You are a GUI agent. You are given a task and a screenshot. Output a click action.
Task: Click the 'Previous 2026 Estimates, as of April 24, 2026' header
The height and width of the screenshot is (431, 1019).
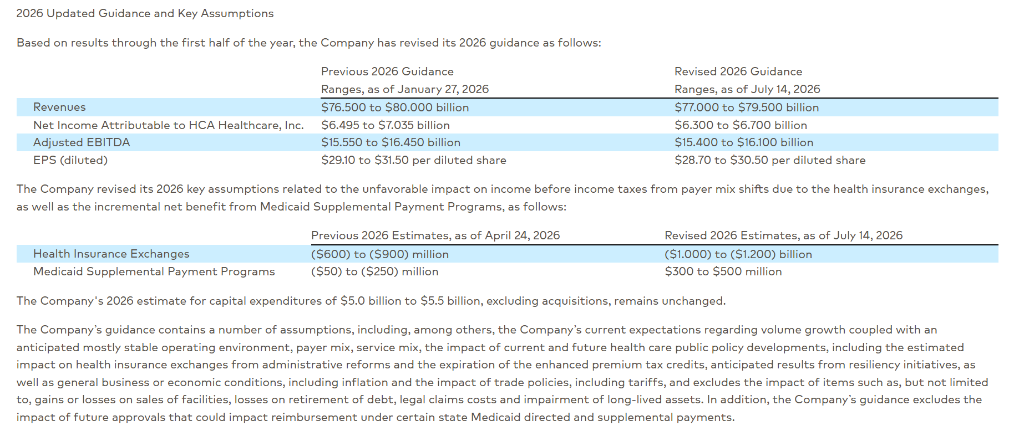pyautogui.click(x=435, y=235)
